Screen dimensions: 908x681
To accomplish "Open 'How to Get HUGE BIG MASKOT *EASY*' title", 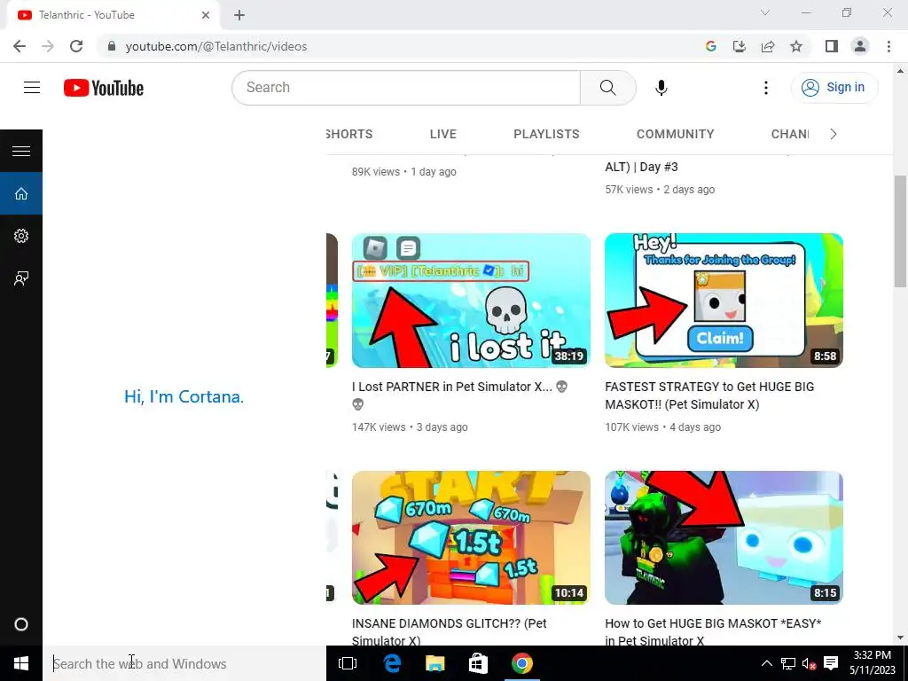I will pos(713,631).
